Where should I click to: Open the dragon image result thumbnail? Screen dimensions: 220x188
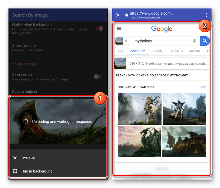pos(139,142)
